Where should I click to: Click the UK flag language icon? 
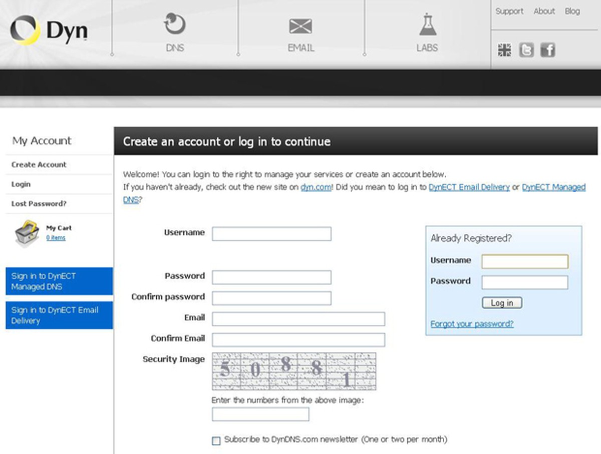point(504,50)
